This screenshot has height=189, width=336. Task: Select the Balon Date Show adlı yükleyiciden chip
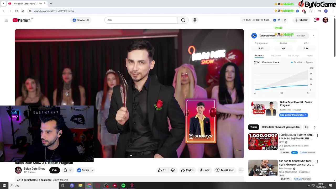click(281, 127)
